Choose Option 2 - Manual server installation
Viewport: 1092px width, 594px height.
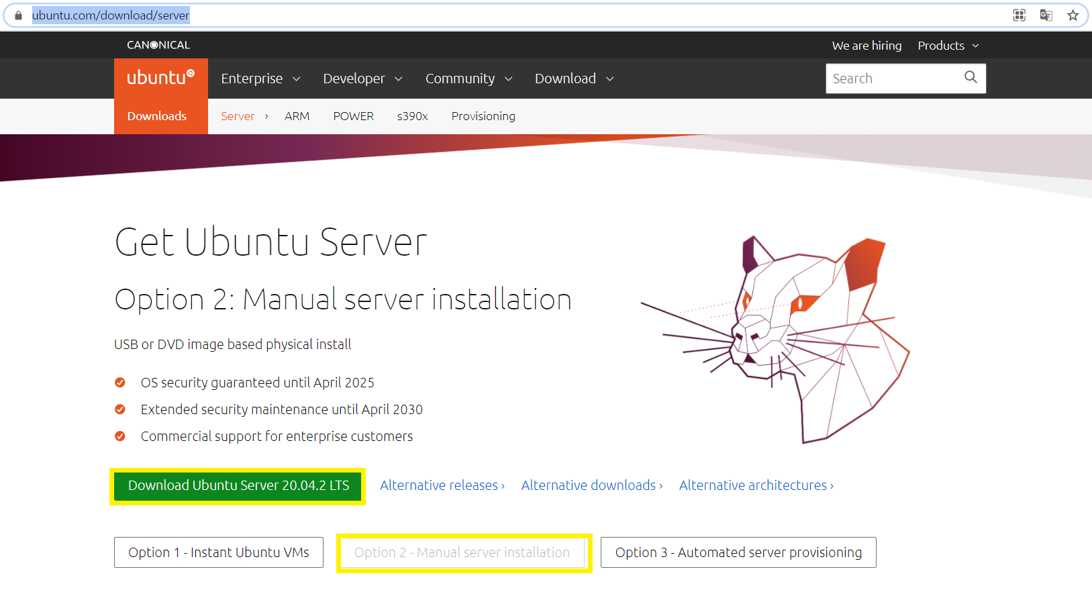[462, 552]
